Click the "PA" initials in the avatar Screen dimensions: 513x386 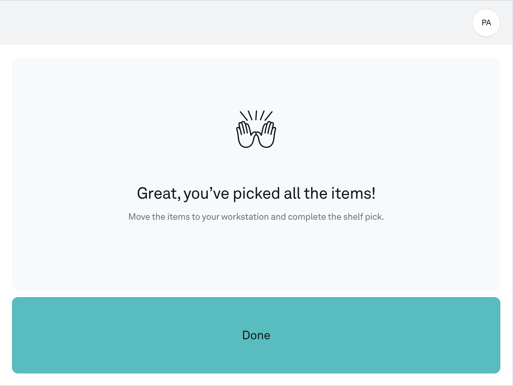(x=486, y=23)
